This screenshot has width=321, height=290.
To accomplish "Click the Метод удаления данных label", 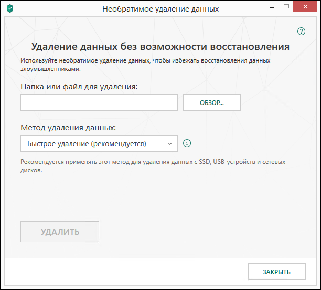I will click(x=68, y=127).
